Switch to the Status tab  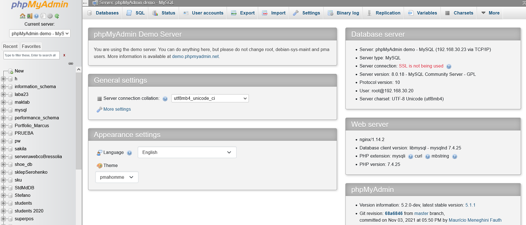click(x=163, y=13)
